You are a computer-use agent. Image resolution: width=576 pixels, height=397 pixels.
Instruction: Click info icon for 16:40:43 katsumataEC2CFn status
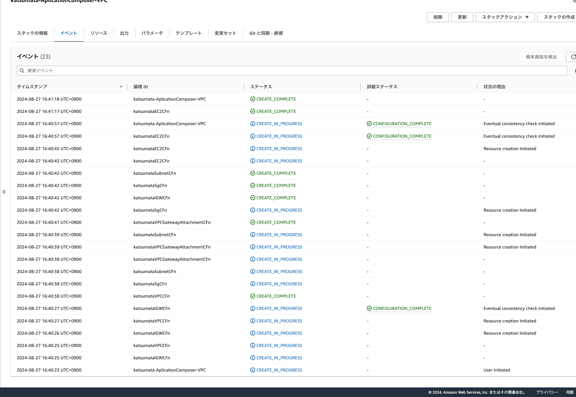(253, 161)
